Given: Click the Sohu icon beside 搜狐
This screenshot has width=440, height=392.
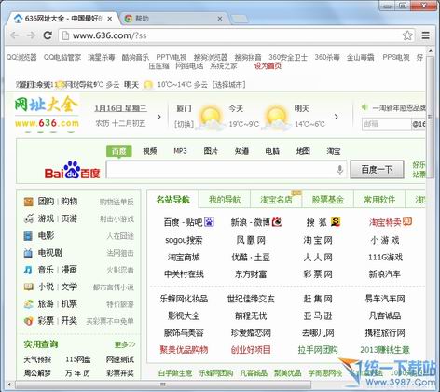Looking at the screenshot, I should 336,222.
